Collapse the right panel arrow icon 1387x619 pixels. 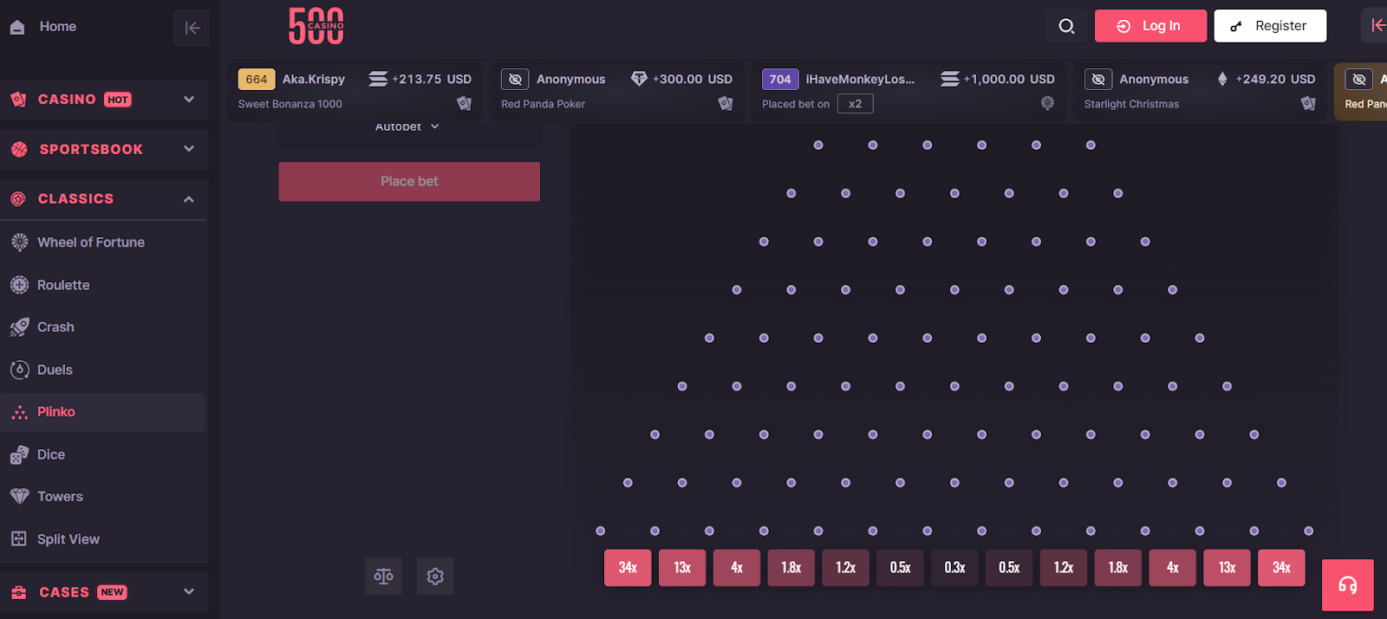[x=1377, y=26]
